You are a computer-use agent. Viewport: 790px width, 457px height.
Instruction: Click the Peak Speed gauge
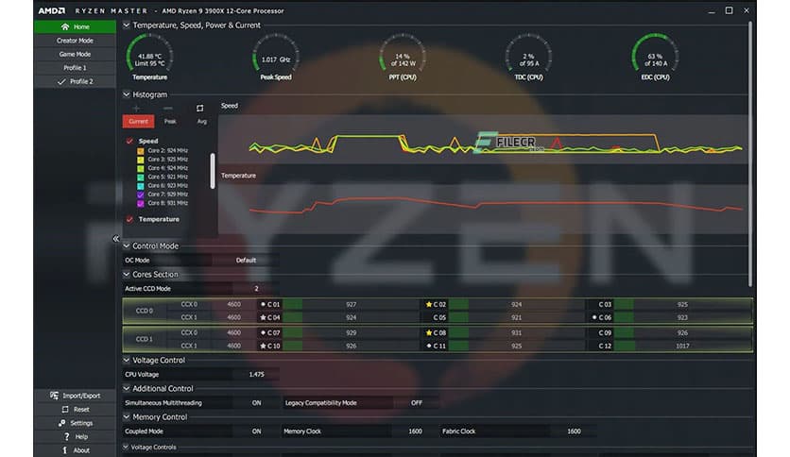[276, 57]
